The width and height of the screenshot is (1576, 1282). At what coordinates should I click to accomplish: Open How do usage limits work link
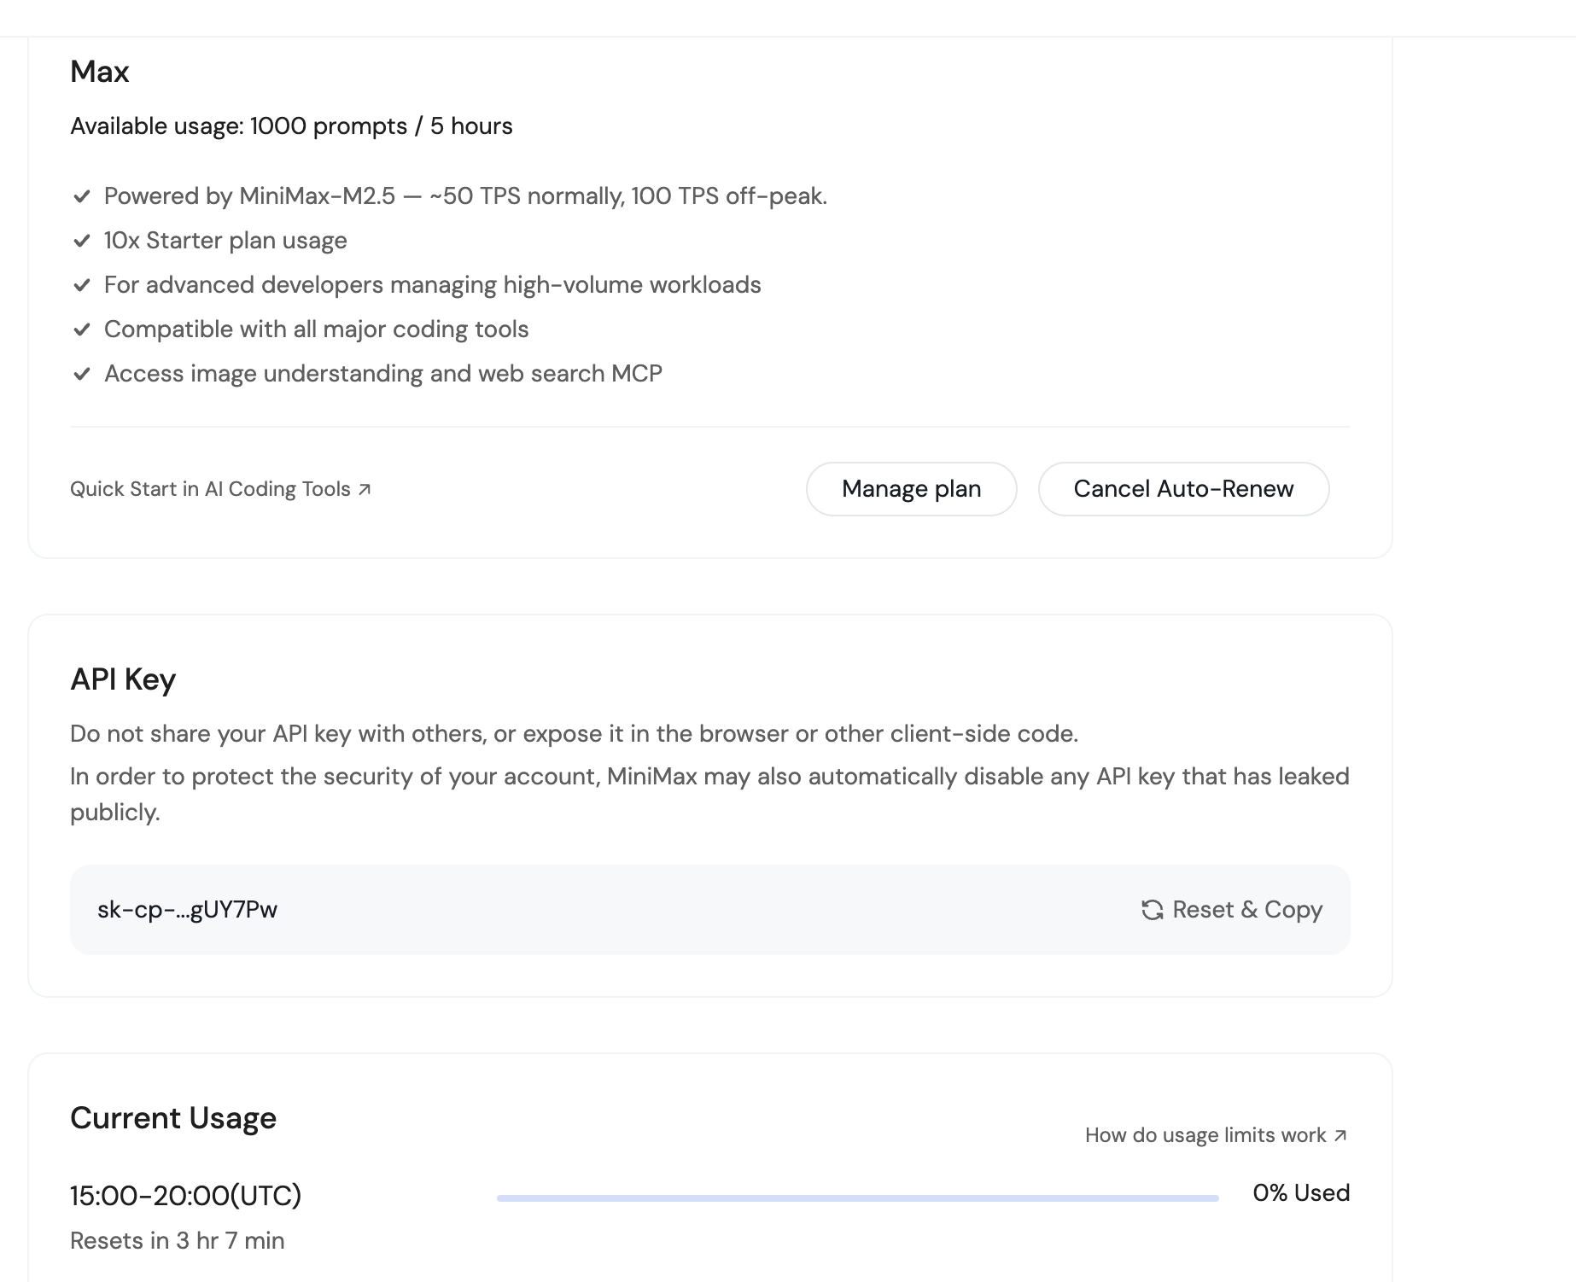(x=1205, y=1135)
